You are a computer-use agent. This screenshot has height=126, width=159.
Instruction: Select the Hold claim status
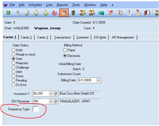click(13, 50)
